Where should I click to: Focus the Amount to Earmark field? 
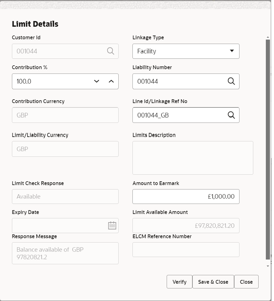(186, 196)
